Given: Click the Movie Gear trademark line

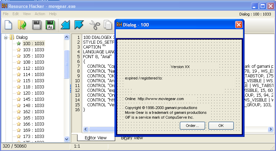Looking at the screenshot, I should 166,113.
